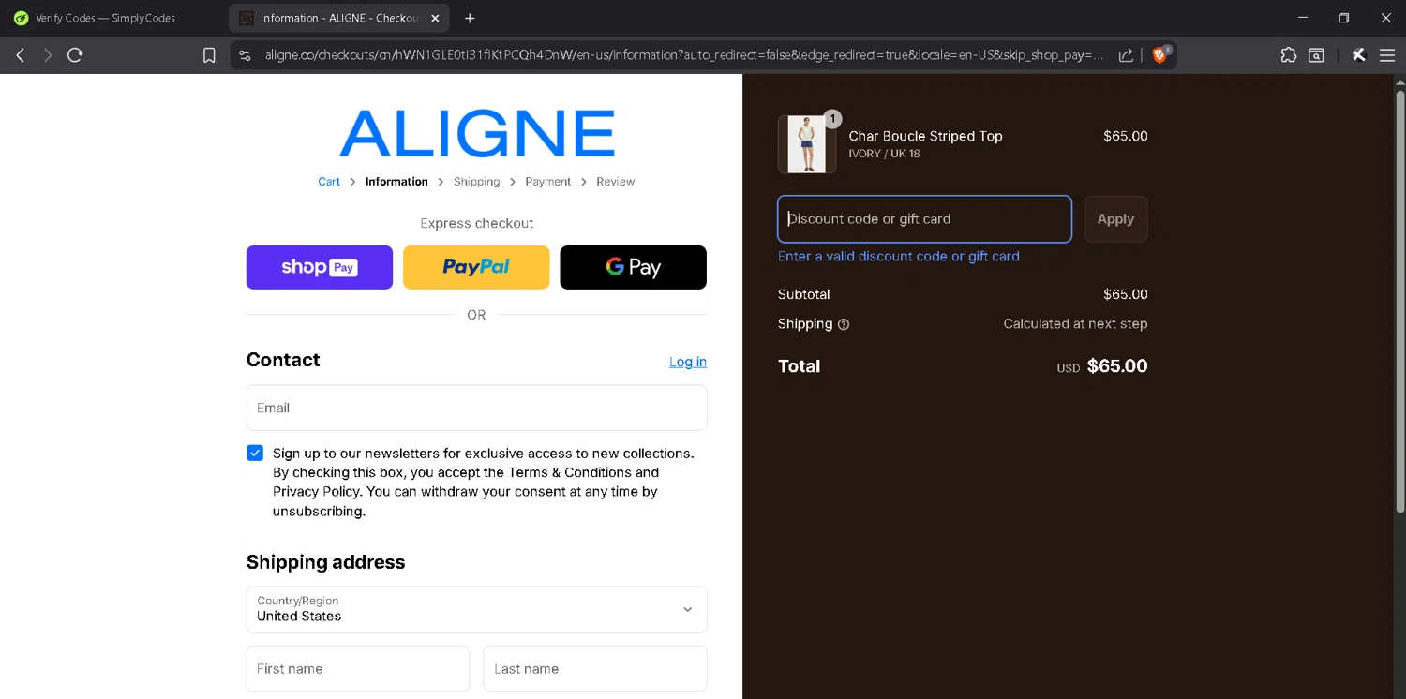Click the 'Shipping address' heading
1406x699 pixels.
[x=325, y=562]
